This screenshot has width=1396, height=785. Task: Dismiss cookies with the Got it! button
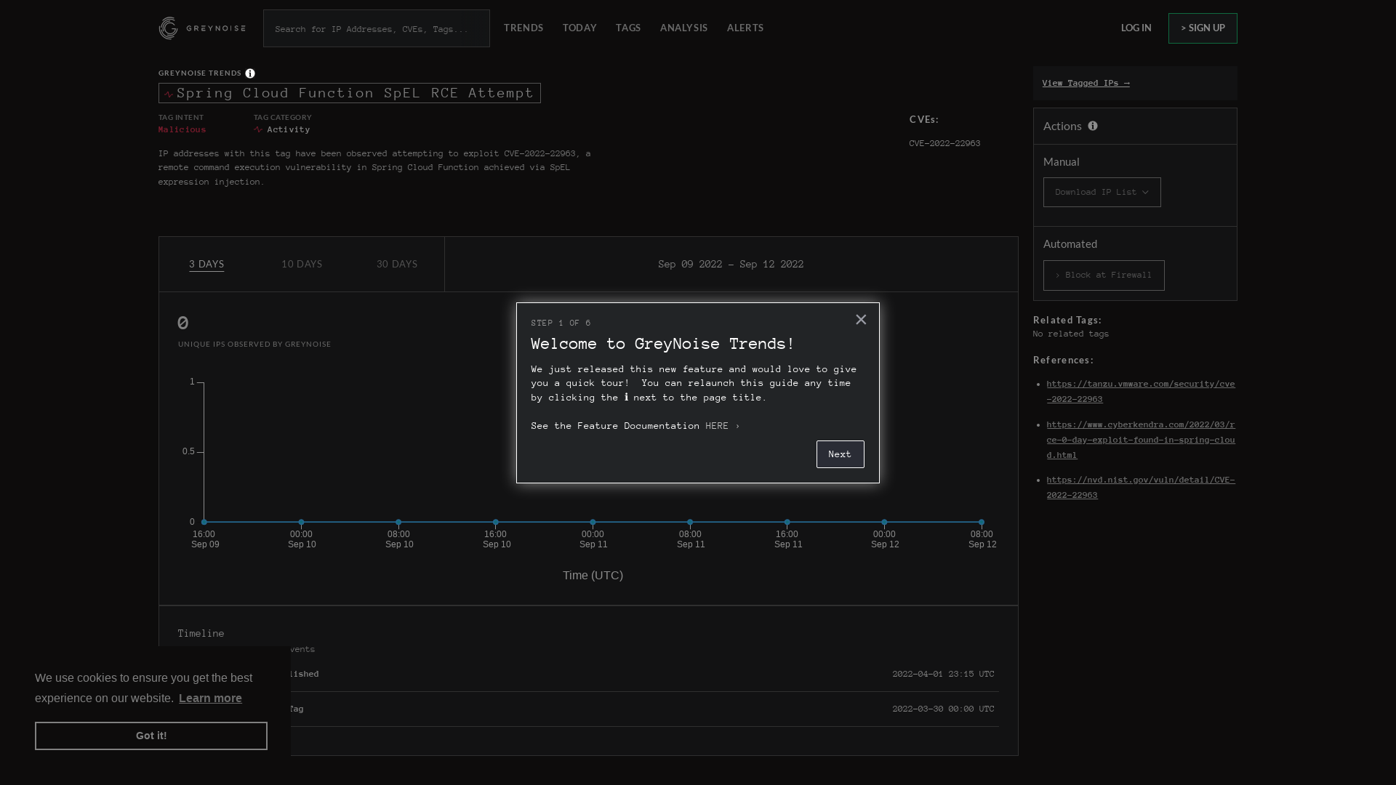pyautogui.click(x=151, y=736)
